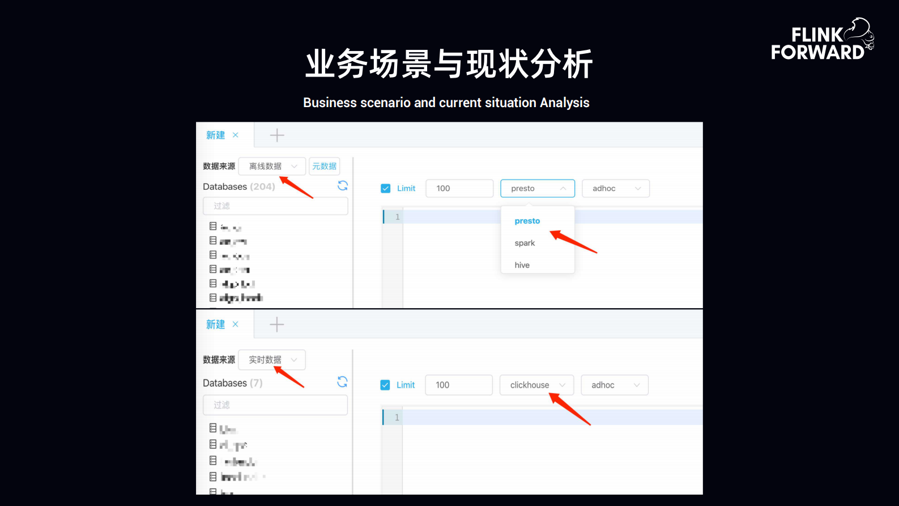Click the 元数据 button
This screenshot has height=506, width=899.
click(324, 166)
